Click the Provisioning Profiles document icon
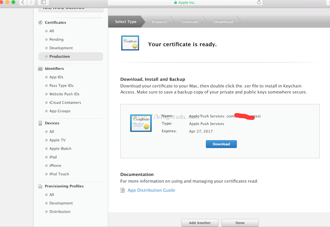The width and height of the screenshot is (330, 227). [40, 186]
